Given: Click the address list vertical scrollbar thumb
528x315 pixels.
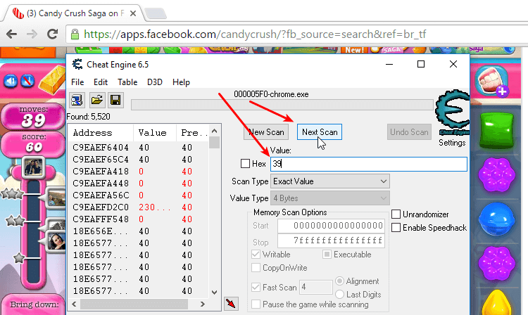Looking at the screenshot, I should coord(214,142).
